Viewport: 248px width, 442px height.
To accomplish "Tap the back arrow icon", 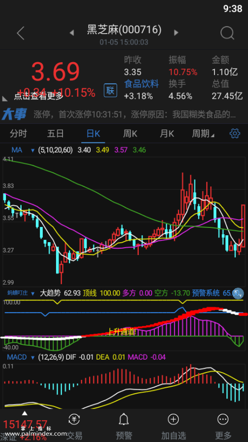I will click(x=21, y=33).
